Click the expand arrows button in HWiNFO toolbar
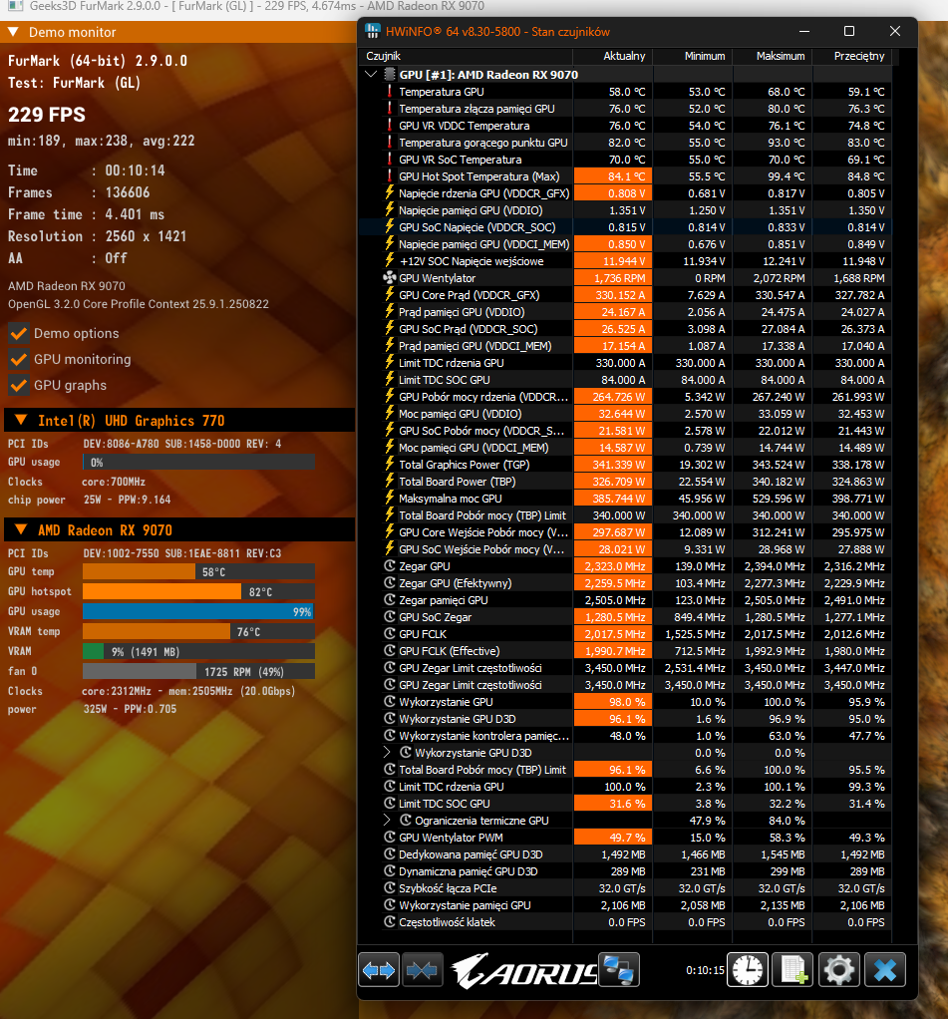Image resolution: width=948 pixels, height=1019 pixels. click(x=378, y=970)
